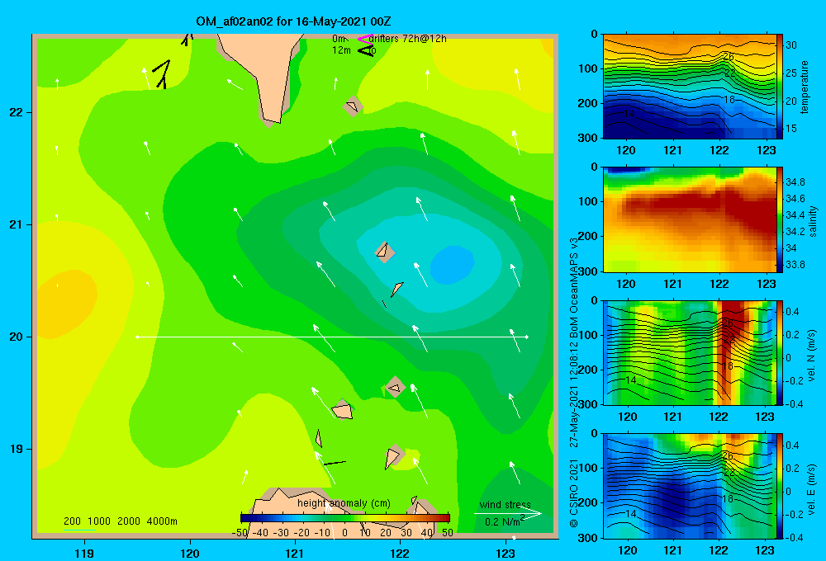Click the 'vel. E (m/s)' axis label
This screenshot has width=826, height=561.
(x=812, y=488)
